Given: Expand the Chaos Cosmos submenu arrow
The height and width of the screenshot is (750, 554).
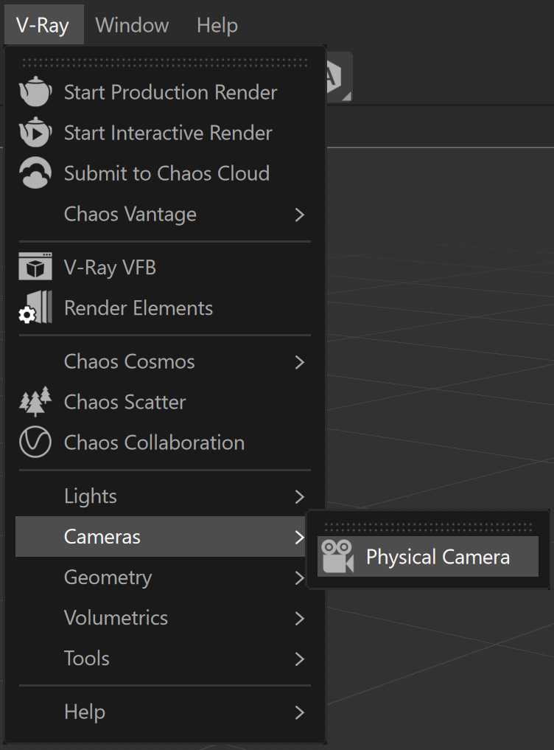Looking at the screenshot, I should click(x=300, y=361).
